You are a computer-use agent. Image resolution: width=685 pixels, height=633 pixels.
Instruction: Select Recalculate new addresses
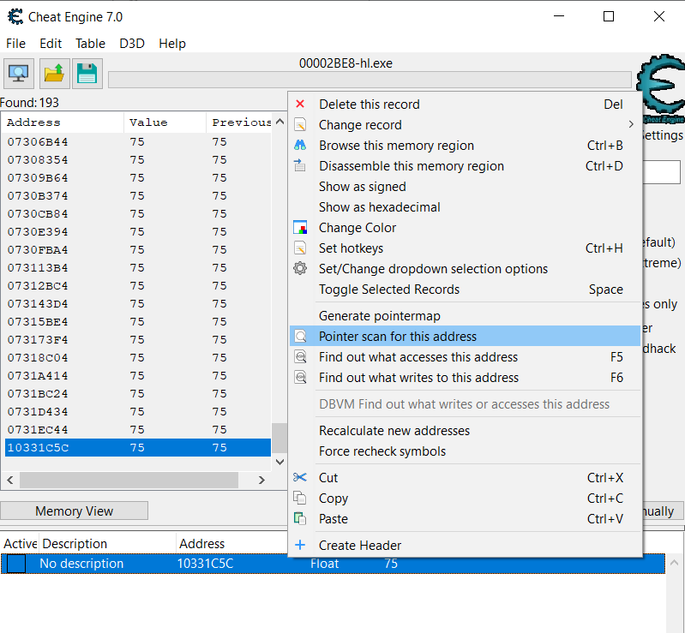(465, 431)
